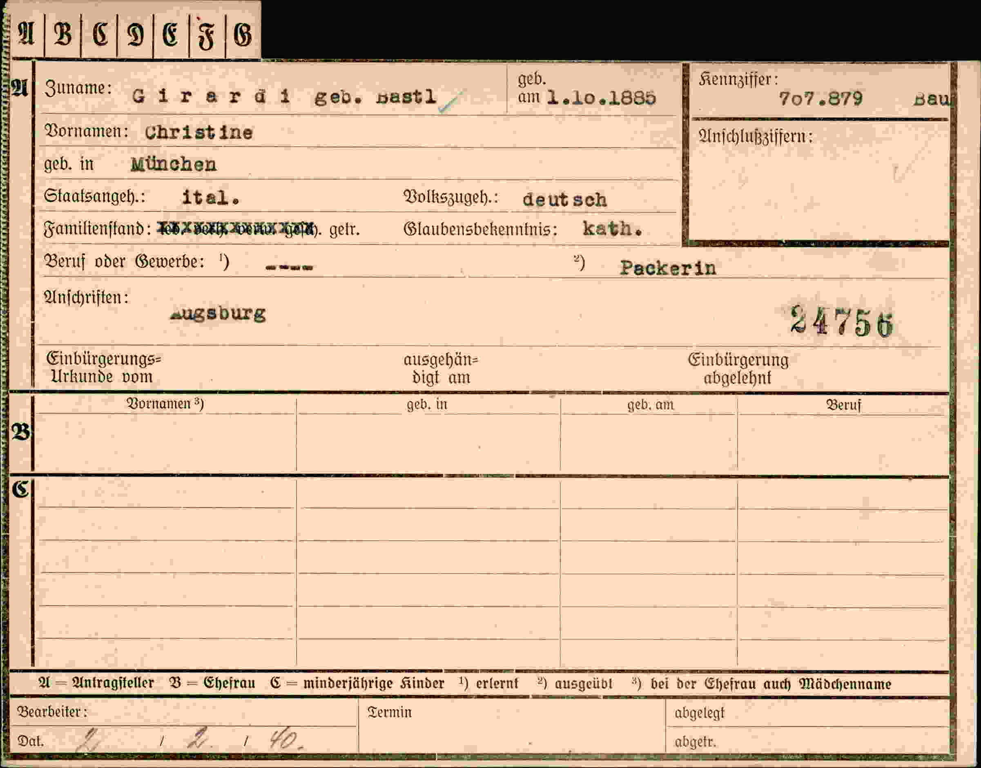981x768 pixels.
Task: Click citizenship value 'ital.'
Action: pyautogui.click(x=210, y=197)
